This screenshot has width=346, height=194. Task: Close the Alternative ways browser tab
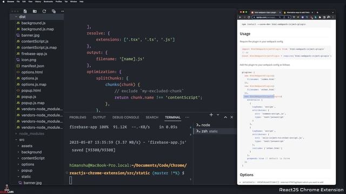[312, 12]
